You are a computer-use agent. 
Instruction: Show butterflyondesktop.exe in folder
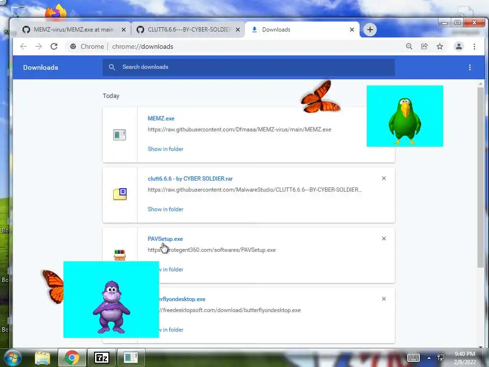171,330
